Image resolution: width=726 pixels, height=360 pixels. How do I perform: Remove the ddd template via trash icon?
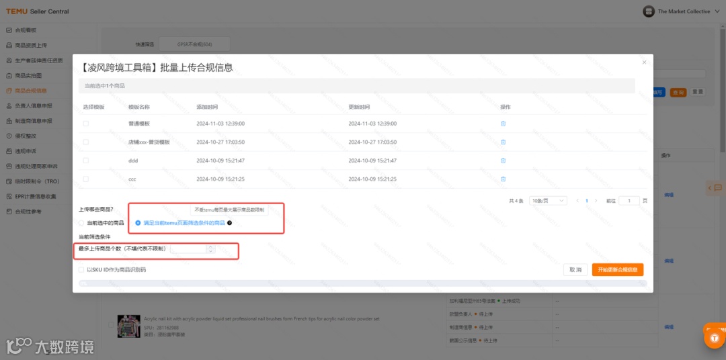pos(503,161)
